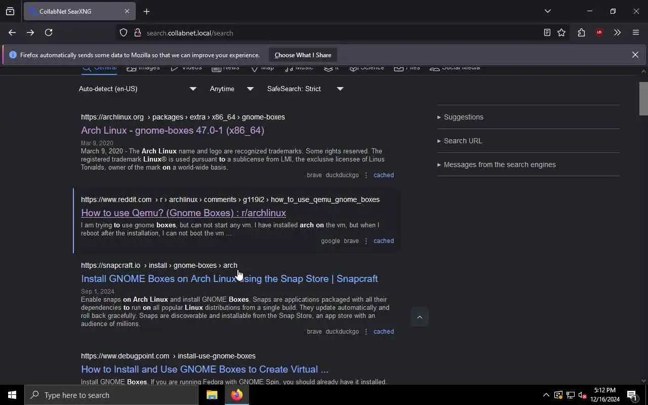This screenshot has height=405, width=648.
Task: Open the Anytime time range dropdown
Action: coord(232,89)
